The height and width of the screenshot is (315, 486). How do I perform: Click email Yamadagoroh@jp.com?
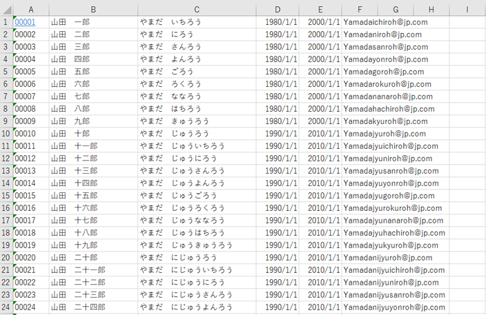point(383,72)
